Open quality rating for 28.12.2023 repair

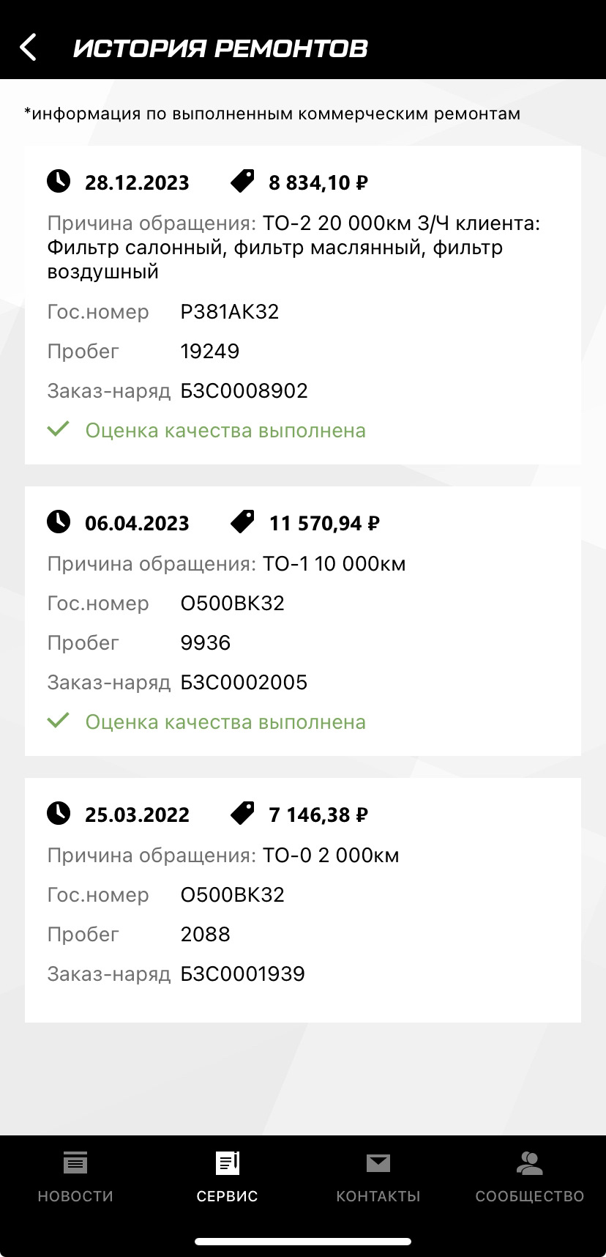tap(225, 430)
